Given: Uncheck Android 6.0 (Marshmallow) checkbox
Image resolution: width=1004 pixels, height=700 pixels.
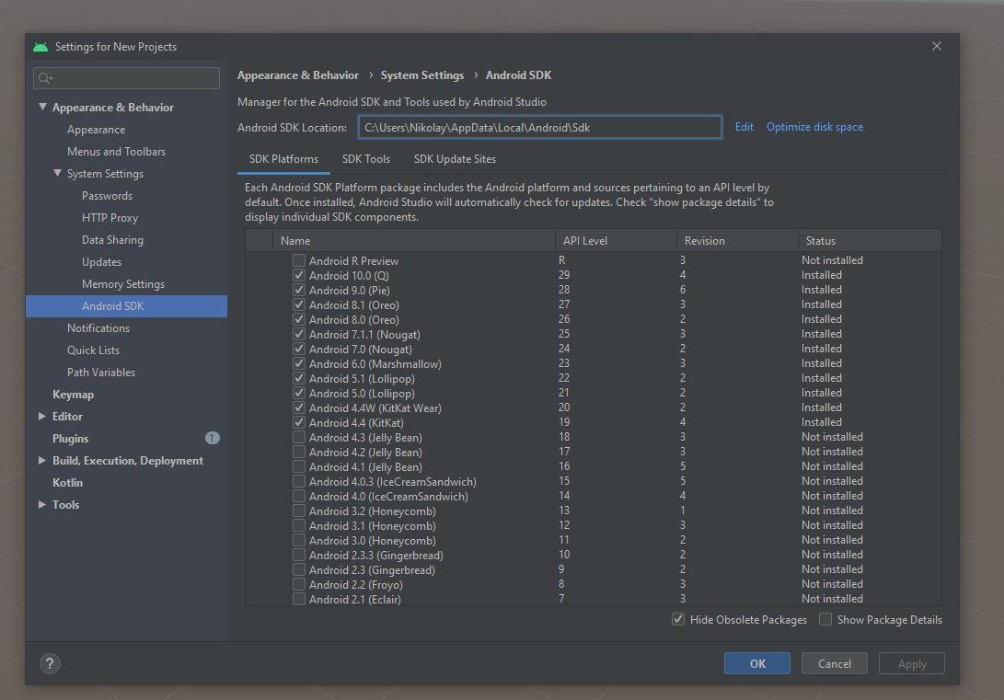Looking at the screenshot, I should [x=299, y=363].
